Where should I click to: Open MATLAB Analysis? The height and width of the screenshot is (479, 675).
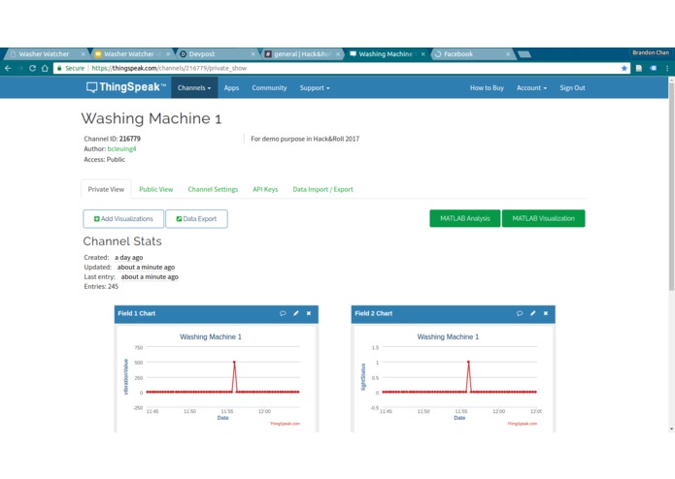tap(465, 218)
